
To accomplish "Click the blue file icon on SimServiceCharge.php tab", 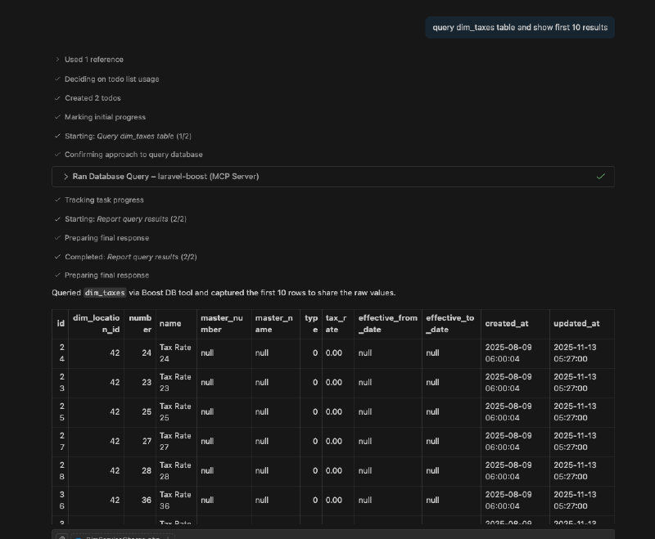I will 79,537.
